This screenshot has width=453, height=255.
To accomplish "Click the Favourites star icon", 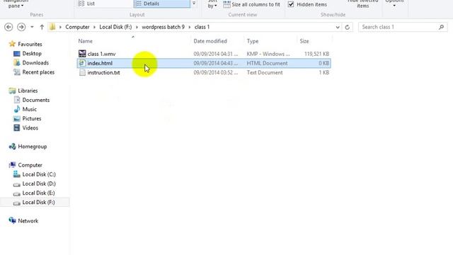I will tap(12, 44).
